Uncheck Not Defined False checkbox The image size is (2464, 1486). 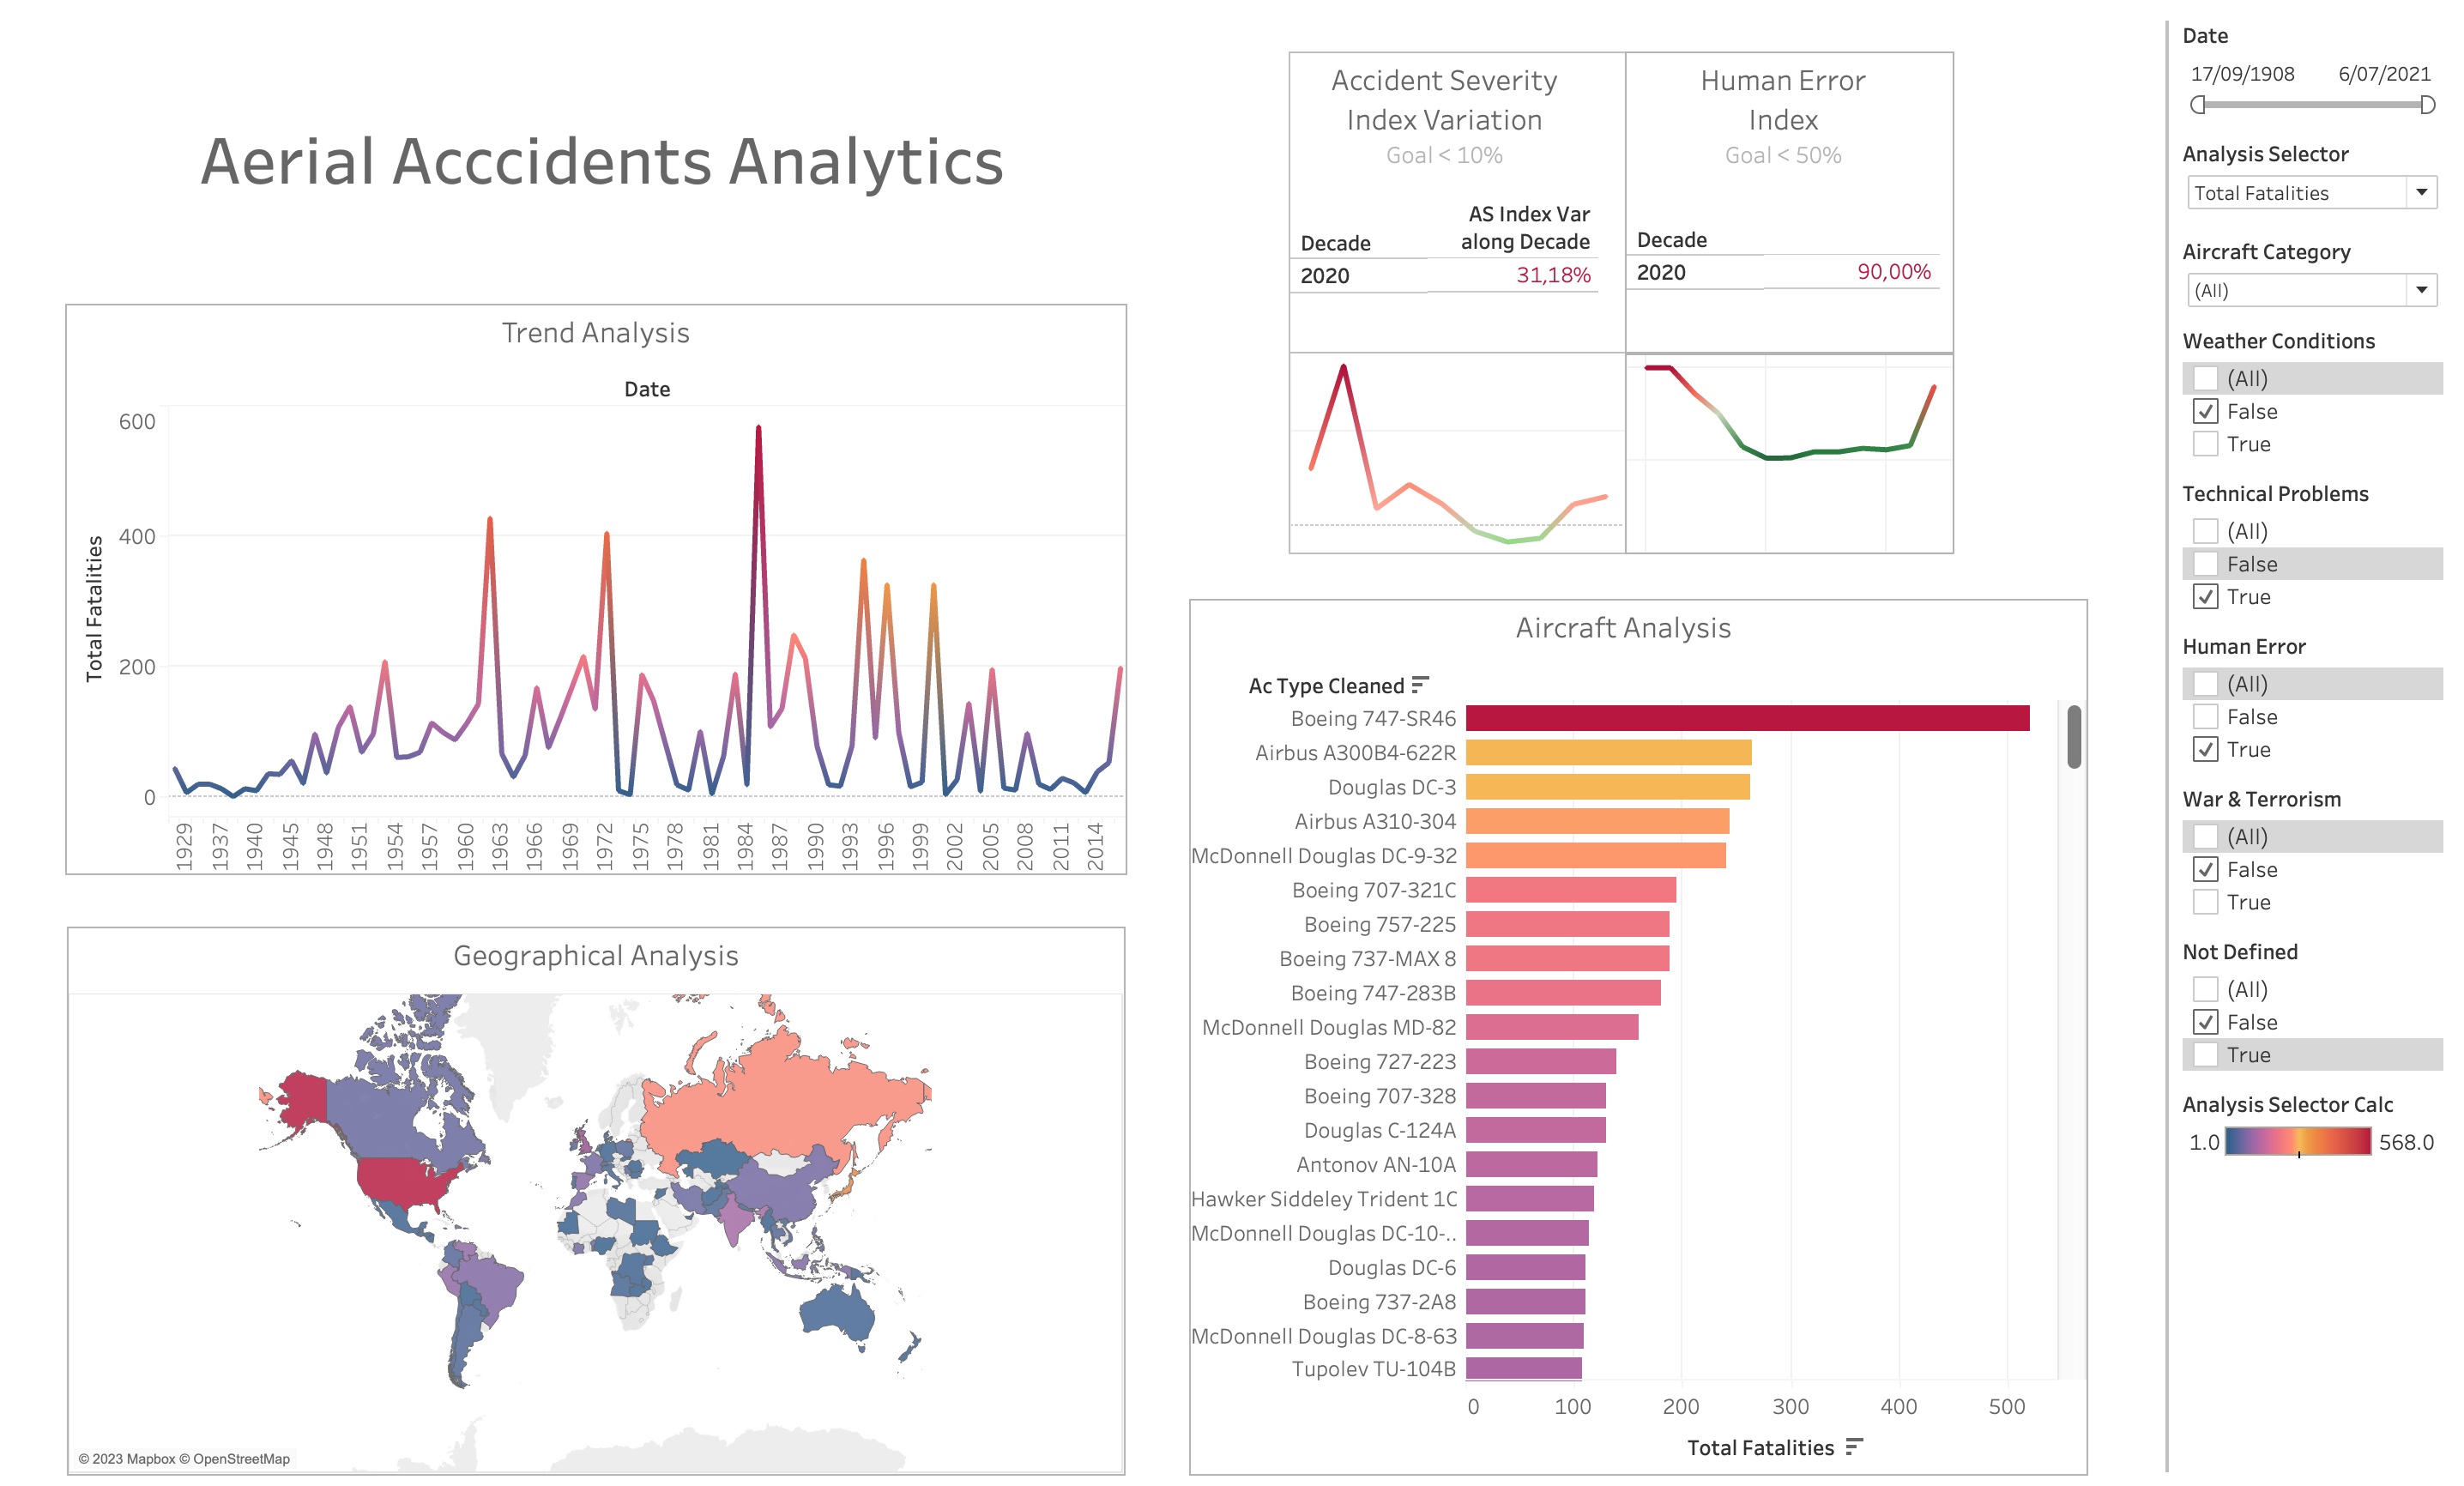click(x=2205, y=1022)
